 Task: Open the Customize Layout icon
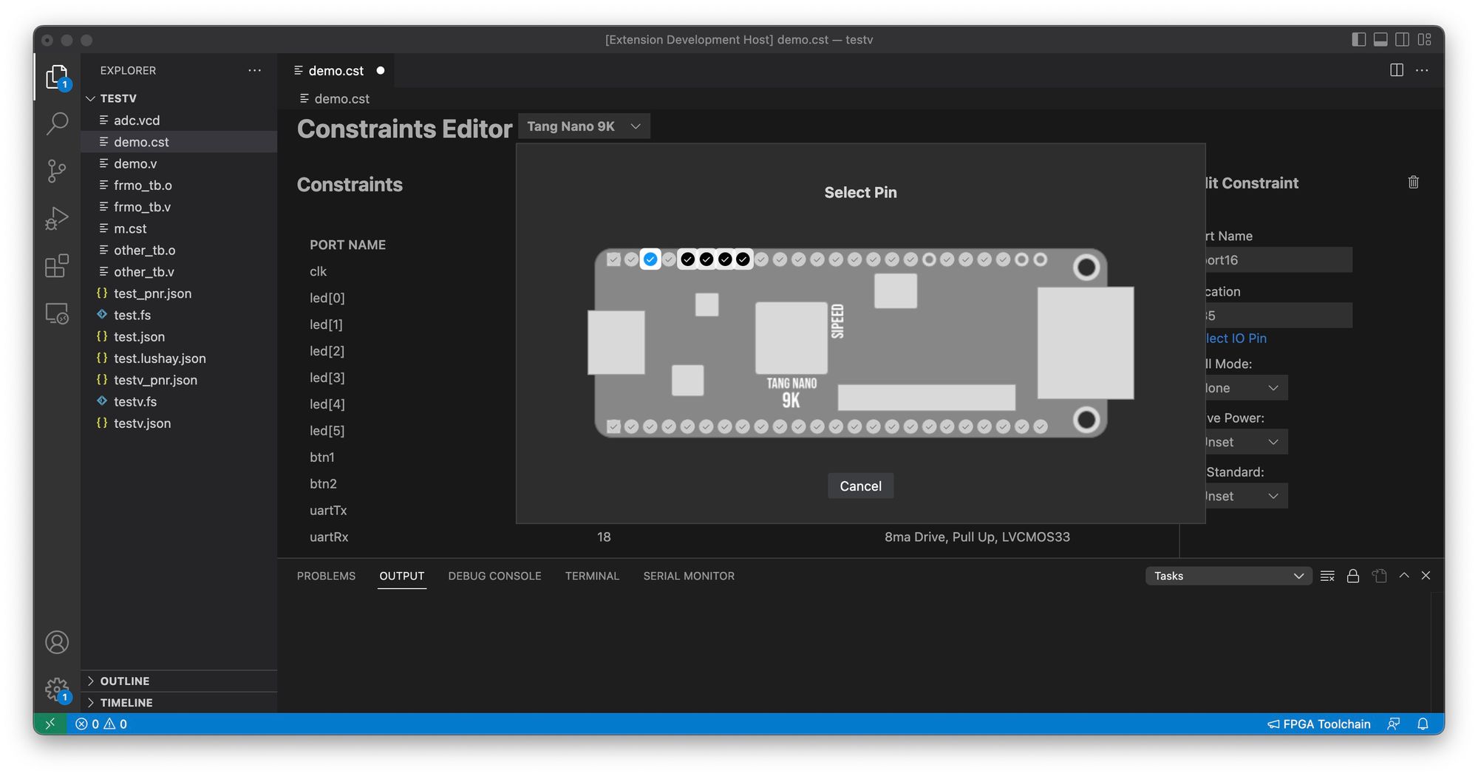point(1425,40)
